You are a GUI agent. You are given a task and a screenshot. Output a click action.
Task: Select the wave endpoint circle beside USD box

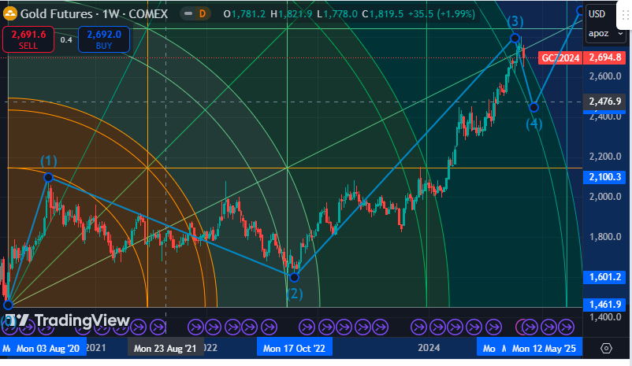click(581, 10)
